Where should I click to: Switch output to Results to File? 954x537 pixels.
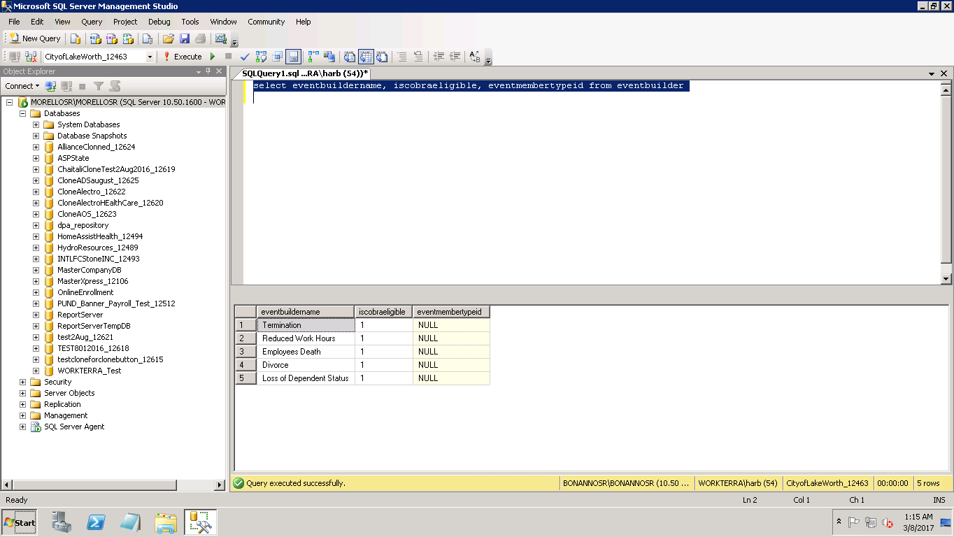click(x=382, y=57)
